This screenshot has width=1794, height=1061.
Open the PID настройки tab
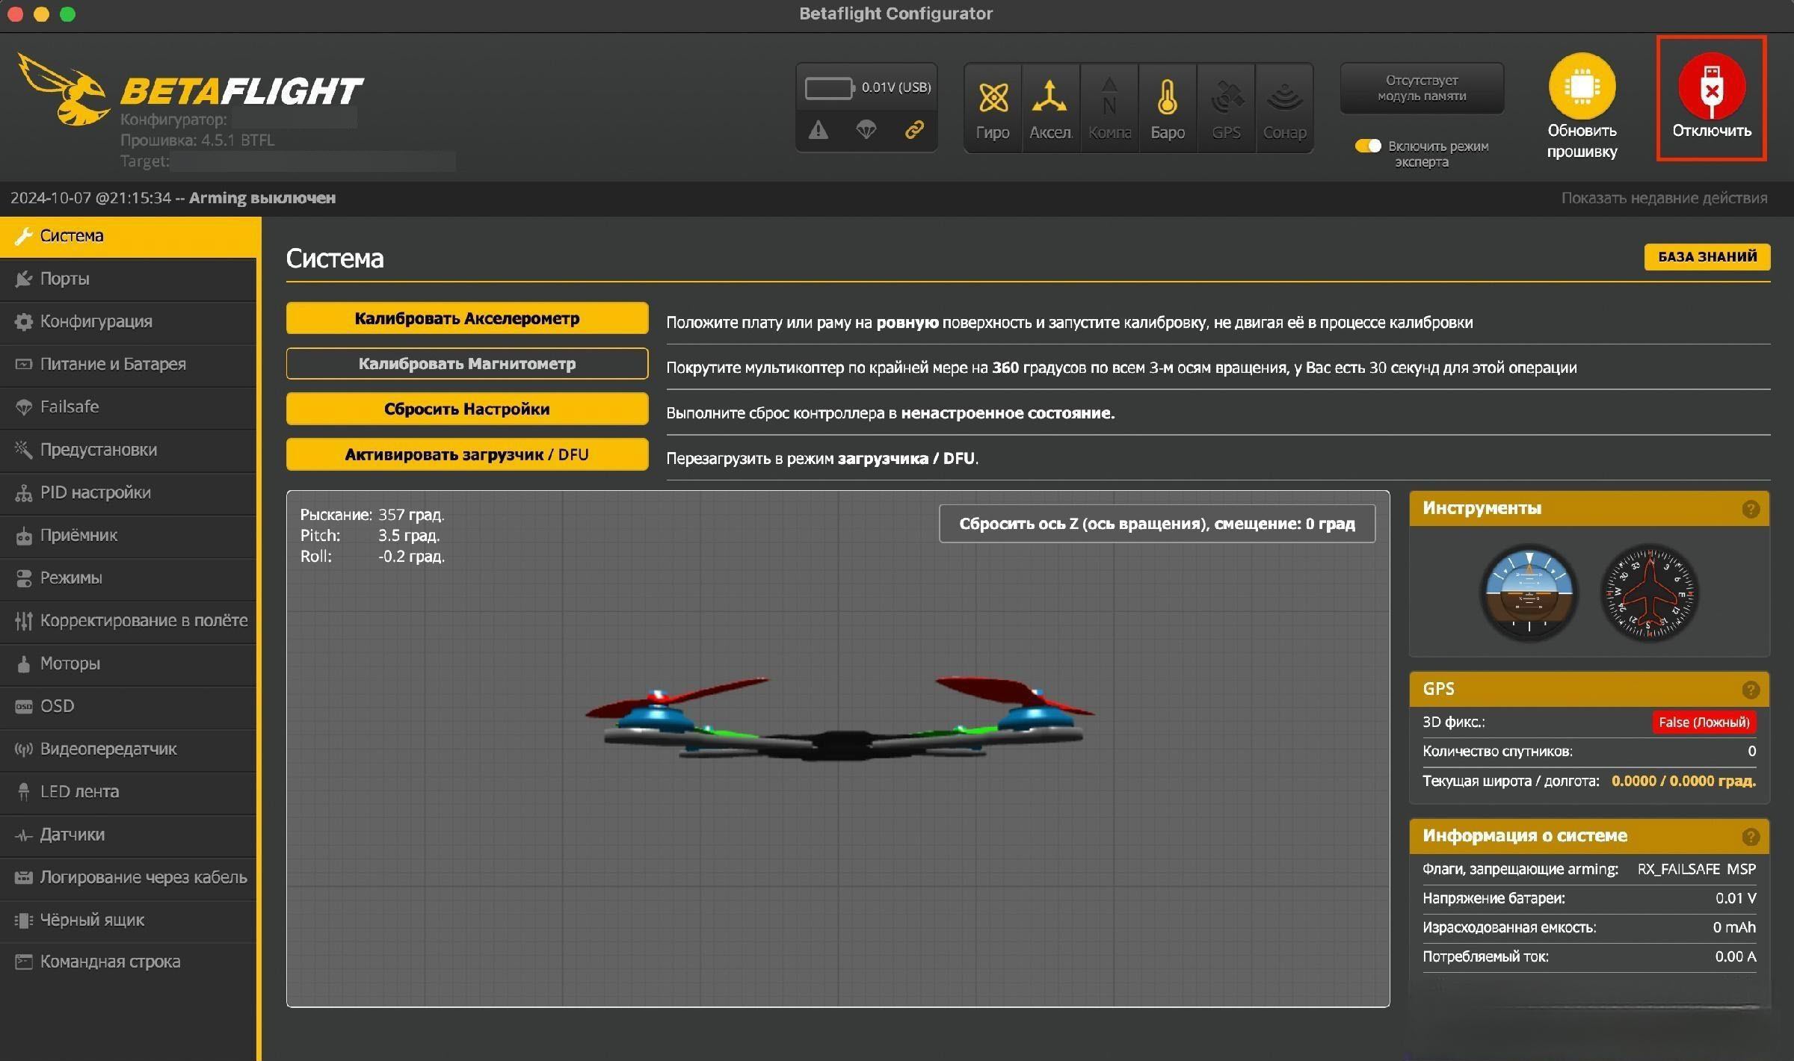129,492
